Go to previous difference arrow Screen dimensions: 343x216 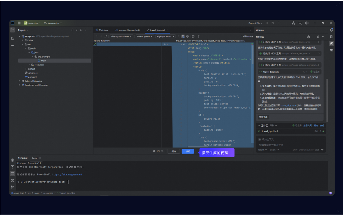97,36
